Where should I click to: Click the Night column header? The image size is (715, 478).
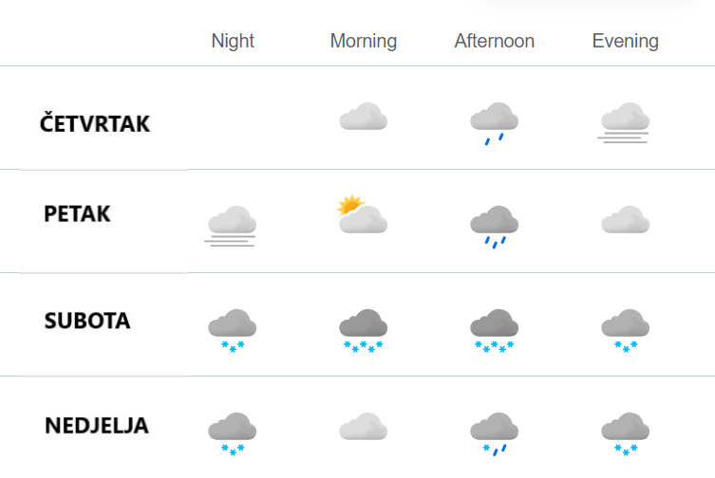pos(233,41)
